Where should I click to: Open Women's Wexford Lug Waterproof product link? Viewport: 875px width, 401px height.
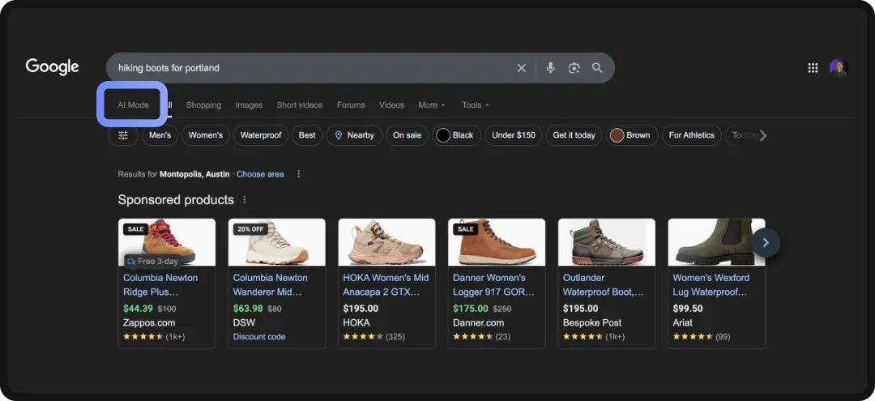click(x=711, y=284)
